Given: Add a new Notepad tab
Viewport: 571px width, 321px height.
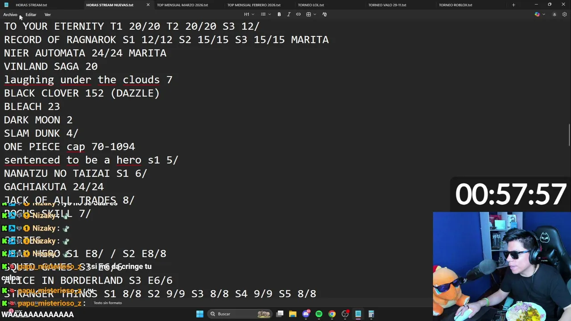Looking at the screenshot, I should pos(513,5).
